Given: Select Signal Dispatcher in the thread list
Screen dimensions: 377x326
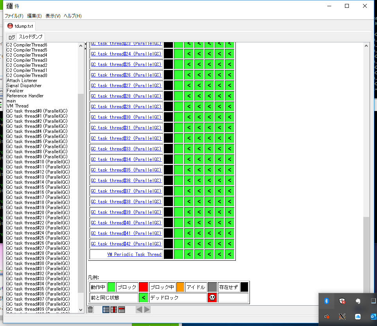Looking at the screenshot, I should tap(24, 86).
